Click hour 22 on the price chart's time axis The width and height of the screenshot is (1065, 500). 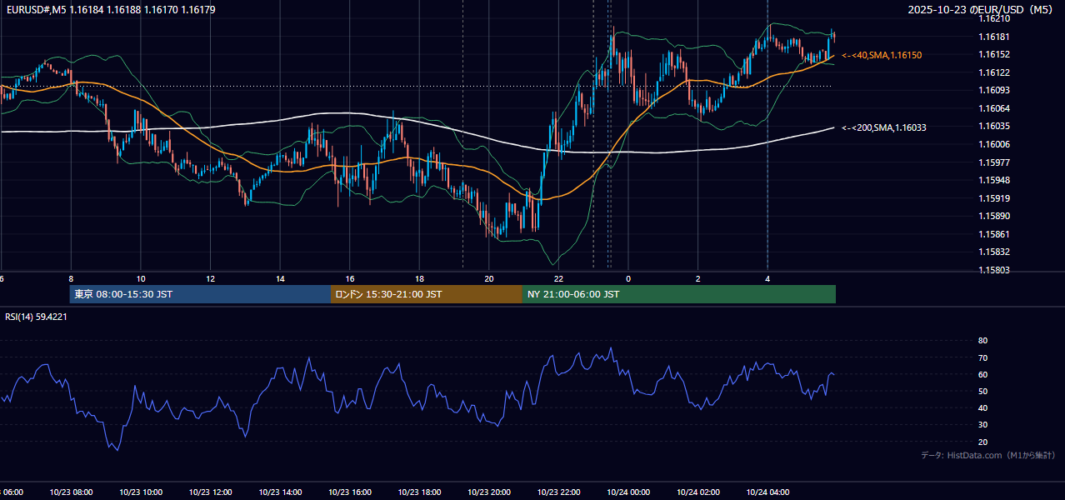click(559, 278)
